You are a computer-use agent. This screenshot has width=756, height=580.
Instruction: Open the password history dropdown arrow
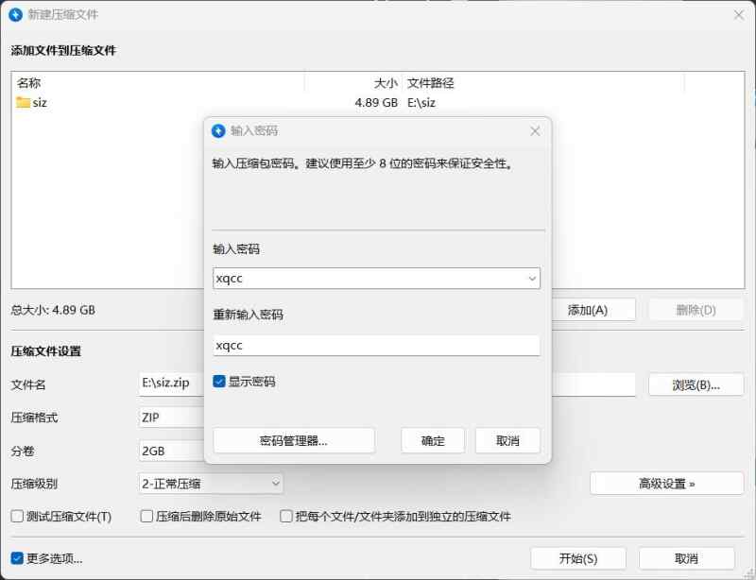pos(532,278)
